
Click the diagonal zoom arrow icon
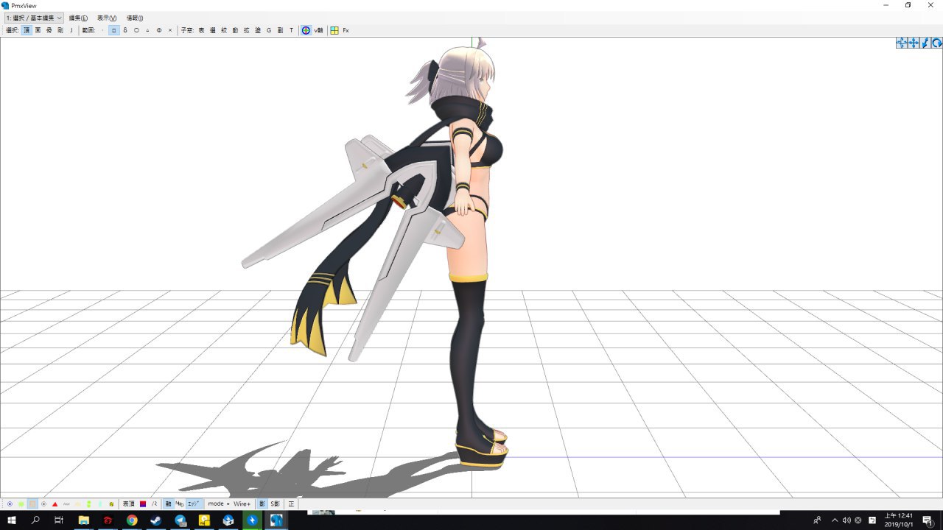[x=925, y=43]
